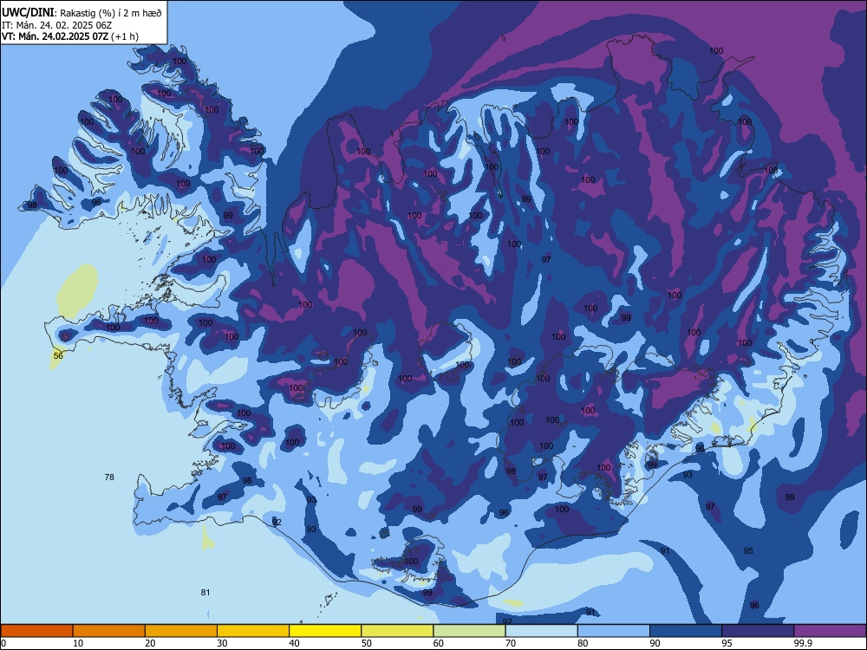Click the bright yellow 40–50 legend swatch
The height and width of the screenshot is (650, 867).
click(325, 631)
